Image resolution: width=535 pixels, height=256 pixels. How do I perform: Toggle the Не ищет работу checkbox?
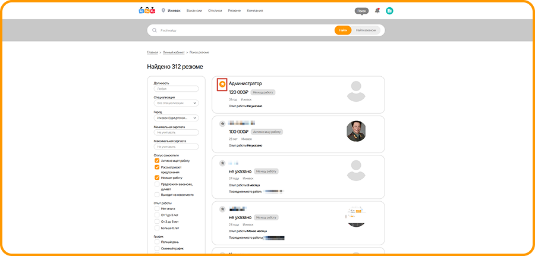(x=157, y=177)
